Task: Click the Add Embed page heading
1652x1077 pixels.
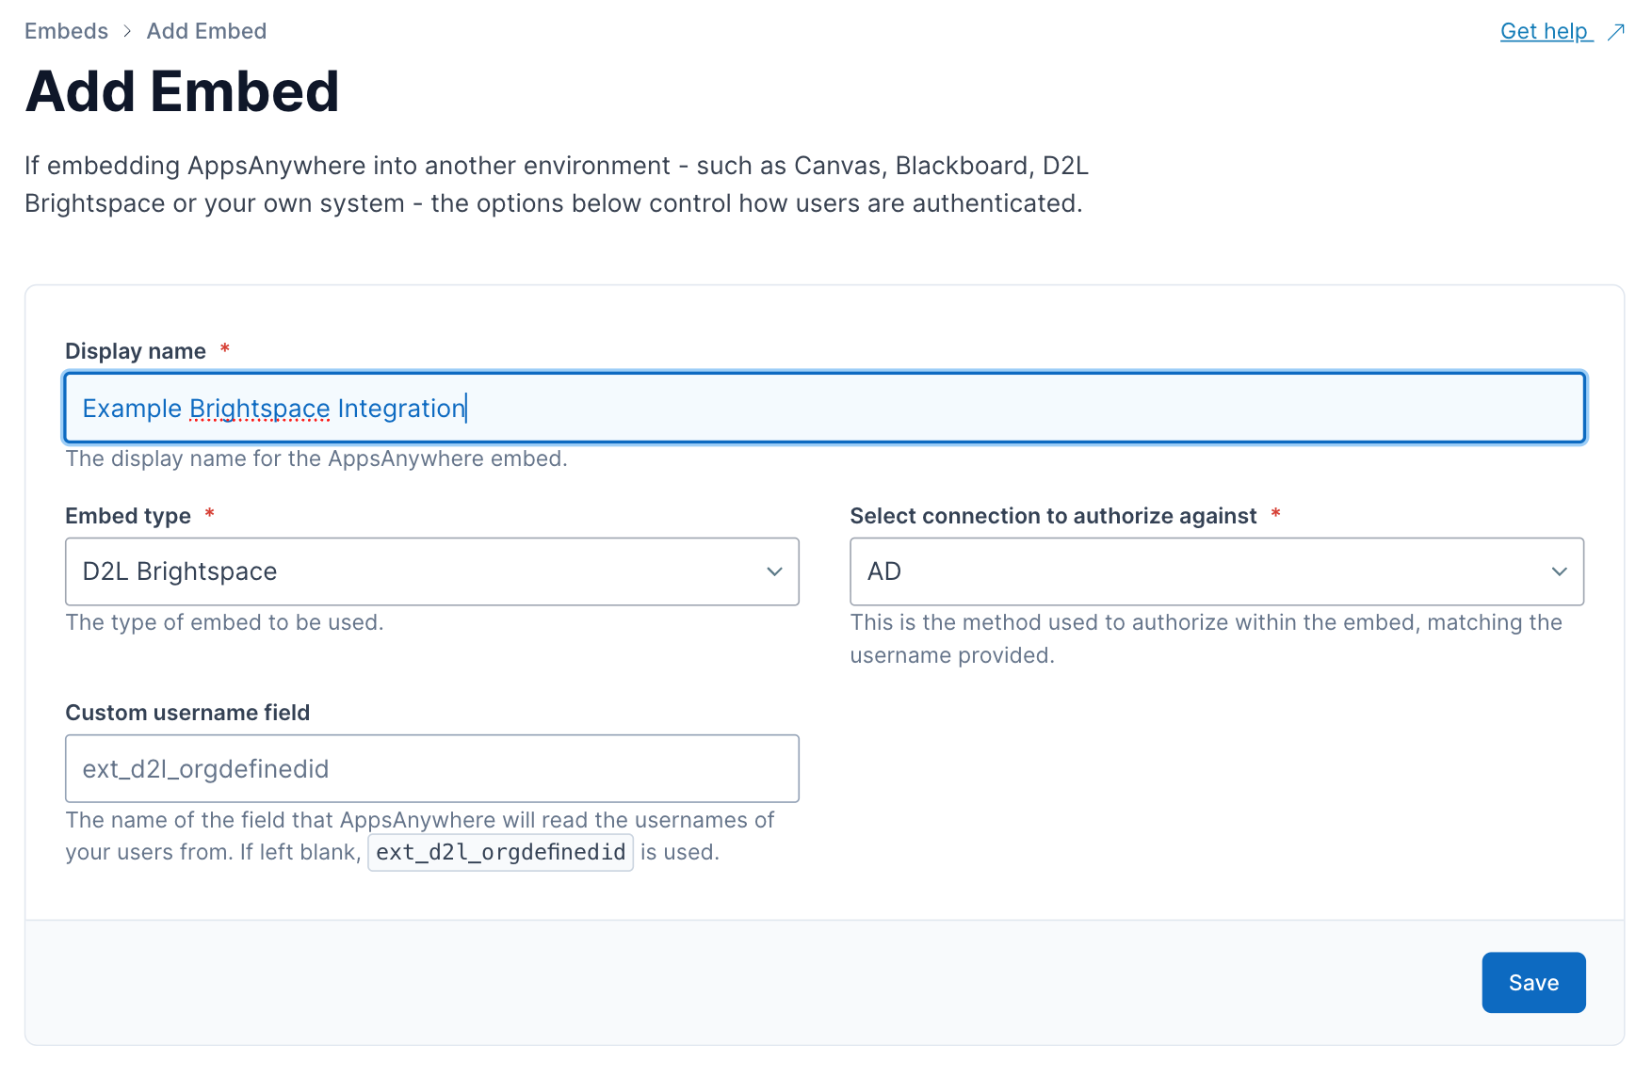Action: click(182, 91)
